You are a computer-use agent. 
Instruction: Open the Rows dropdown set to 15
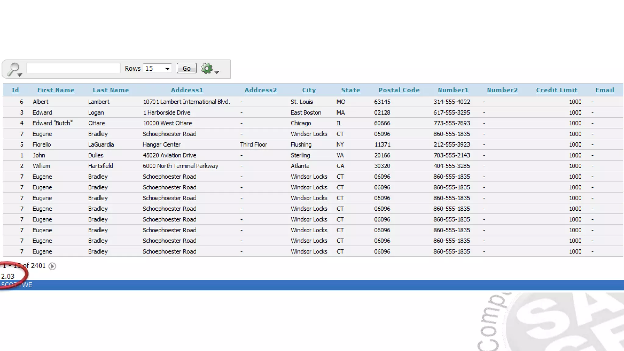157,68
